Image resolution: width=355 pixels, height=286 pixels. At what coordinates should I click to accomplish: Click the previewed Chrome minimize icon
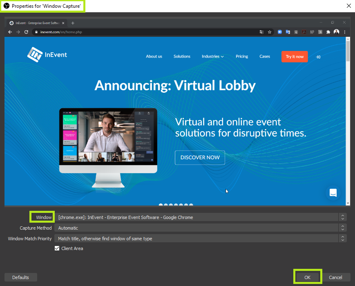321,22
